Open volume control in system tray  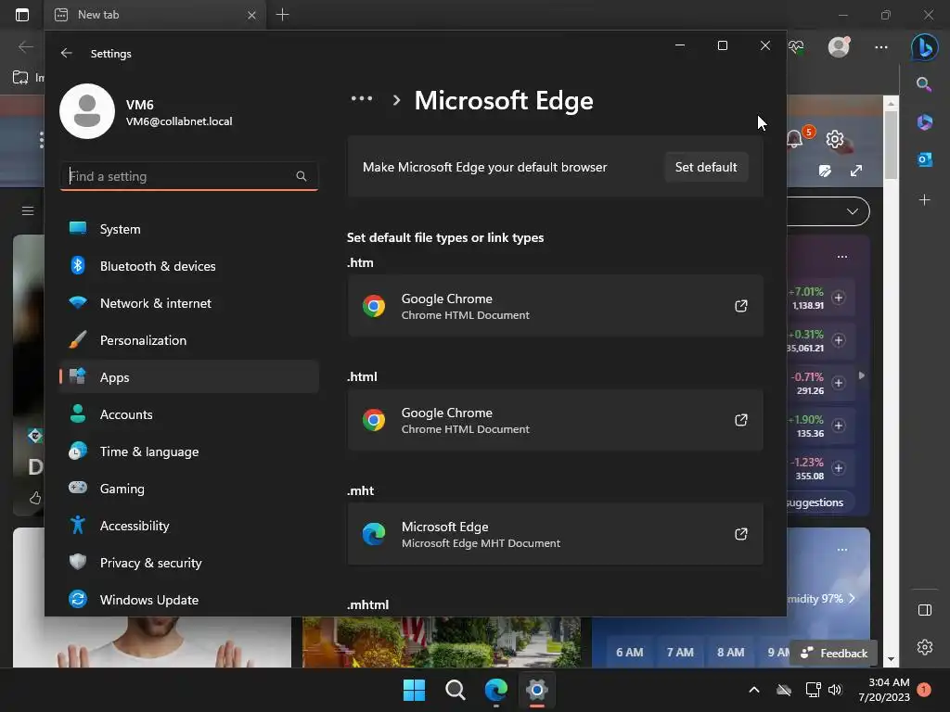coord(835,690)
